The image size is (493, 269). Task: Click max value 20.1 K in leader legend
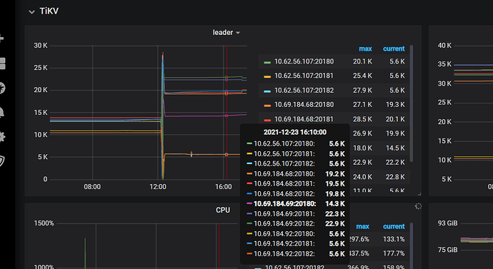click(362, 61)
